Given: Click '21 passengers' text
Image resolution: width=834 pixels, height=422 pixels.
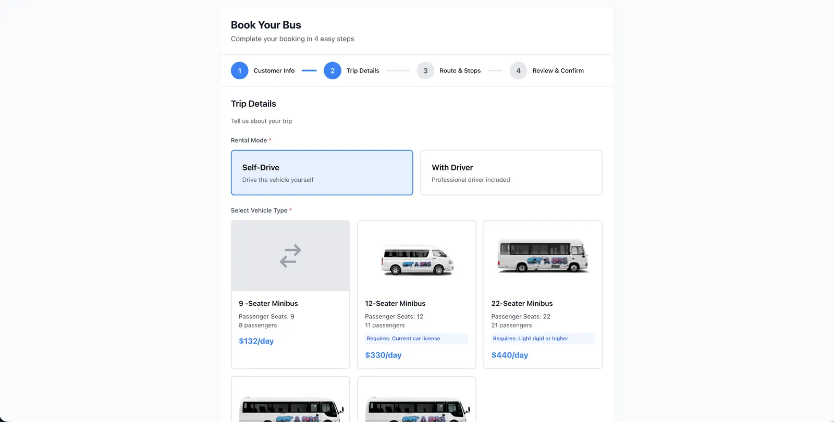Looking at the screenshot, I should click(511, 326).
